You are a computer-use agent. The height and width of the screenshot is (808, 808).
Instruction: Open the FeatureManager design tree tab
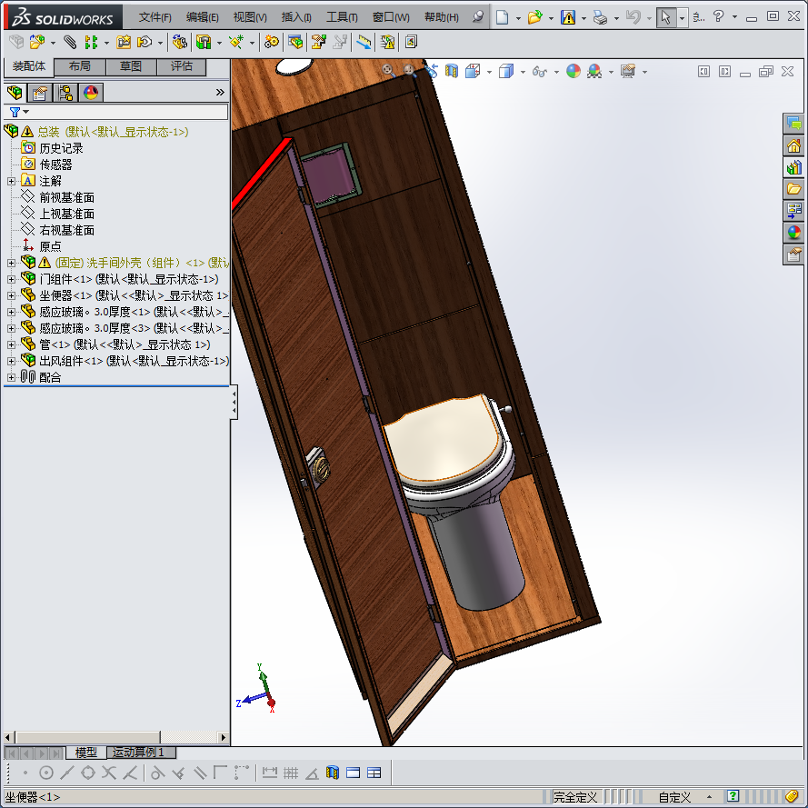click(15, 93)
